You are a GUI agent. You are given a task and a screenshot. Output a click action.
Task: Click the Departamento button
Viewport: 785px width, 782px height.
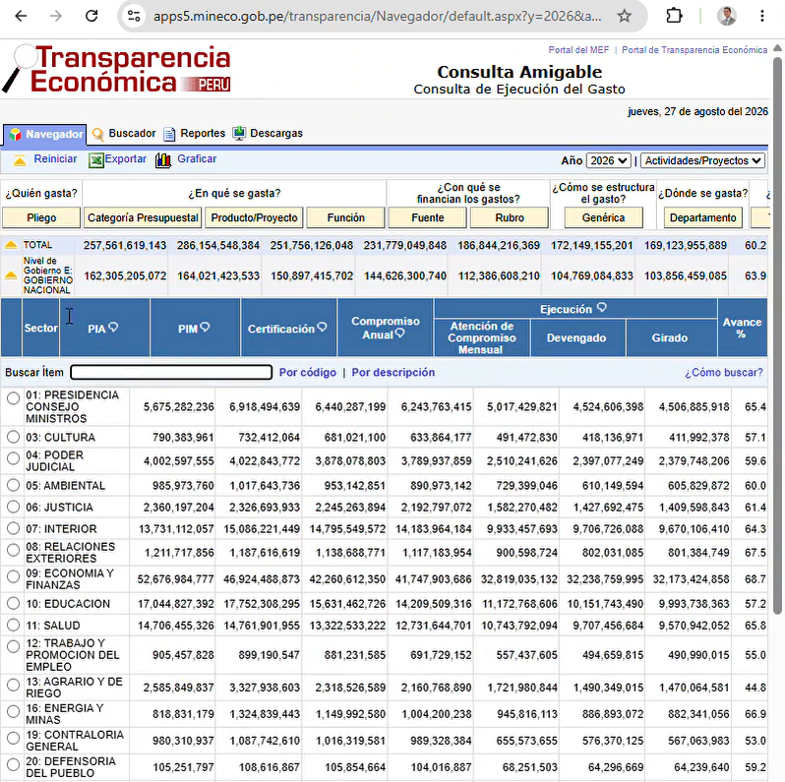click(703, 217)
